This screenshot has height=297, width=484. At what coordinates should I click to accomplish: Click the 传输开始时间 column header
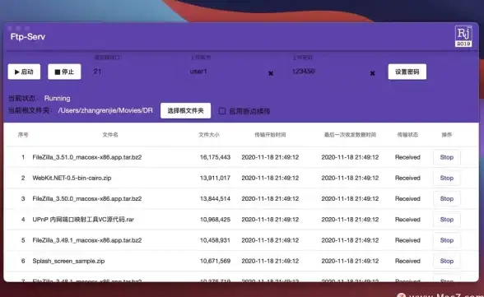[x=270, y=135]
